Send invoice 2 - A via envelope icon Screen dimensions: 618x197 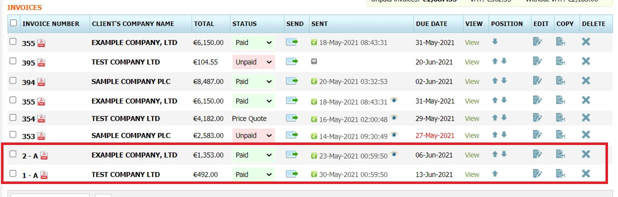[x=292, y=155]
